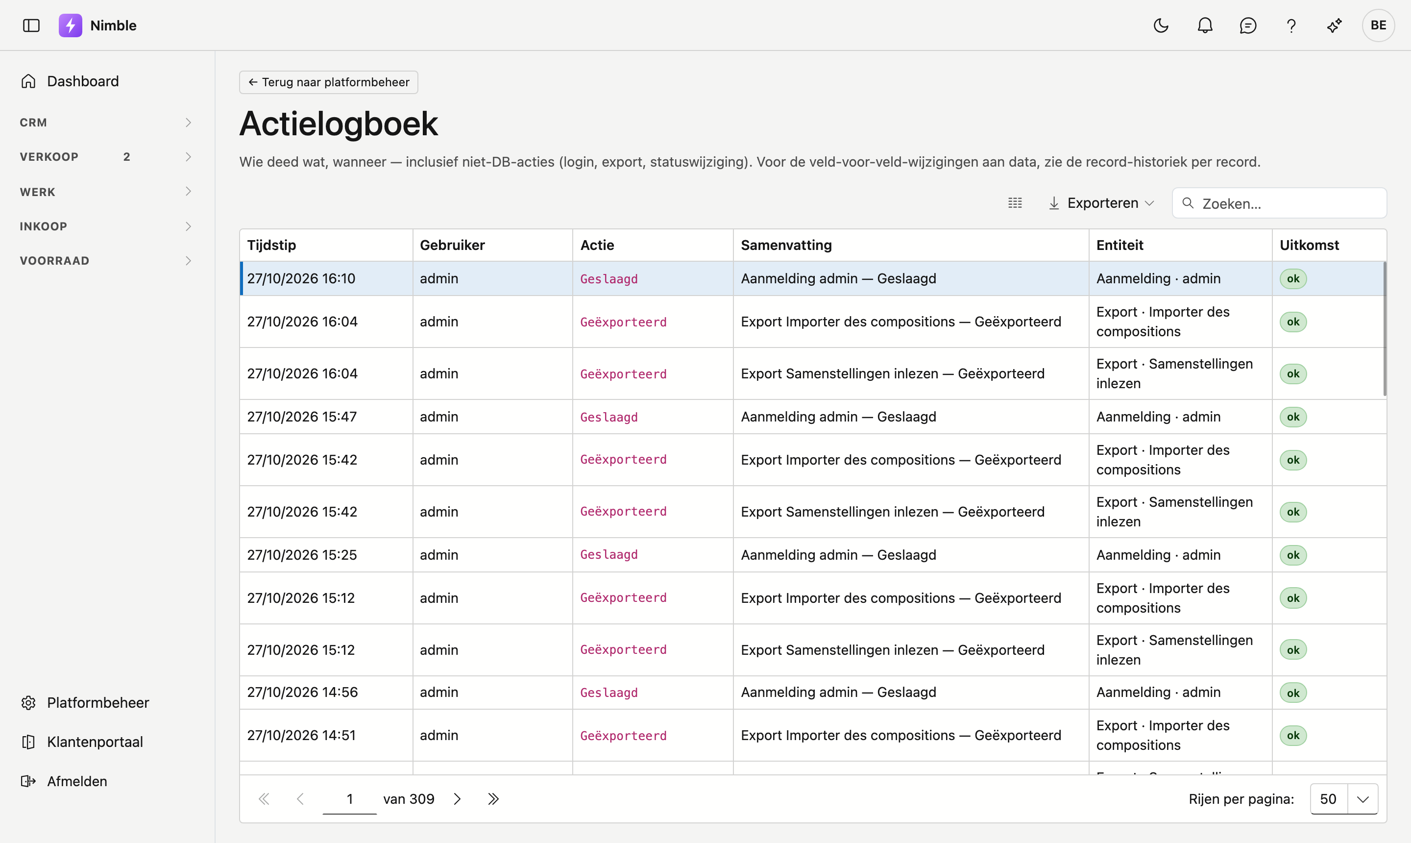Click Uitkomst column header

tap(1329, 245)
